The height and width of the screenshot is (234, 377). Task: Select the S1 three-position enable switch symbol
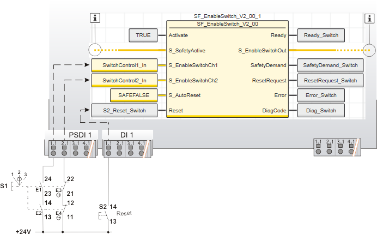click(20, 181)
